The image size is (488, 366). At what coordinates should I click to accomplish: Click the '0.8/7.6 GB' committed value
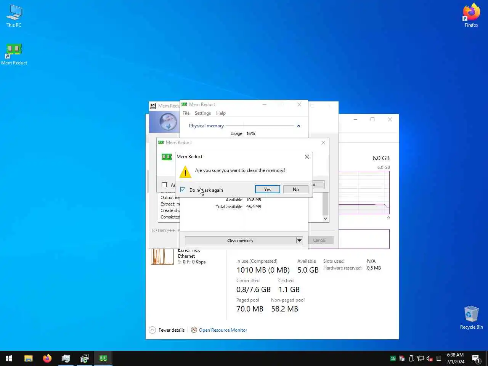point(254,289)
